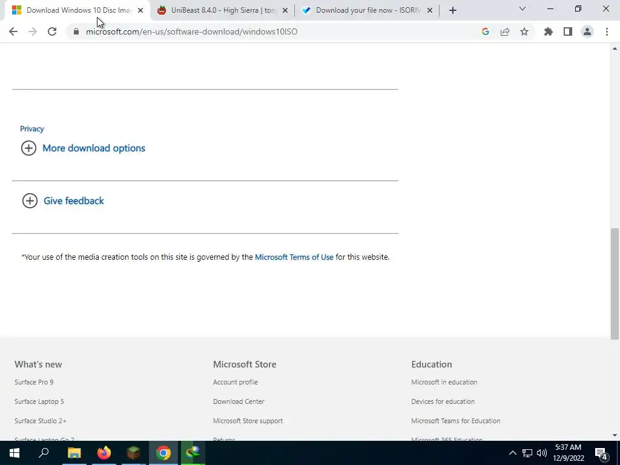Image resolution: width=620 pixels, height=465 pixels.
Task: Open the Chrome profile avatar
Action: (x=587, y=31)
